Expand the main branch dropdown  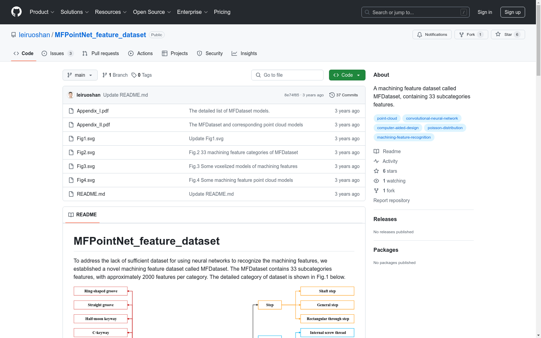click(80, 75)
